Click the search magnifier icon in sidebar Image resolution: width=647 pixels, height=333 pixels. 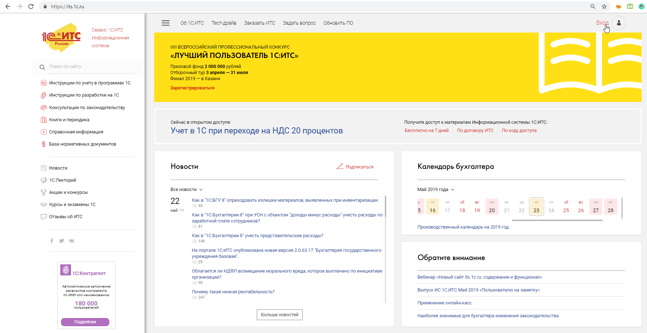coord(42,67)
